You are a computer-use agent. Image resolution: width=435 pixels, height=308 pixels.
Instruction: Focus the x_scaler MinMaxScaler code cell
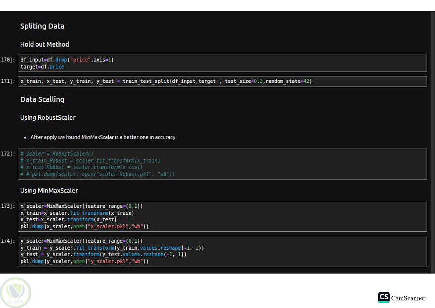222,216
